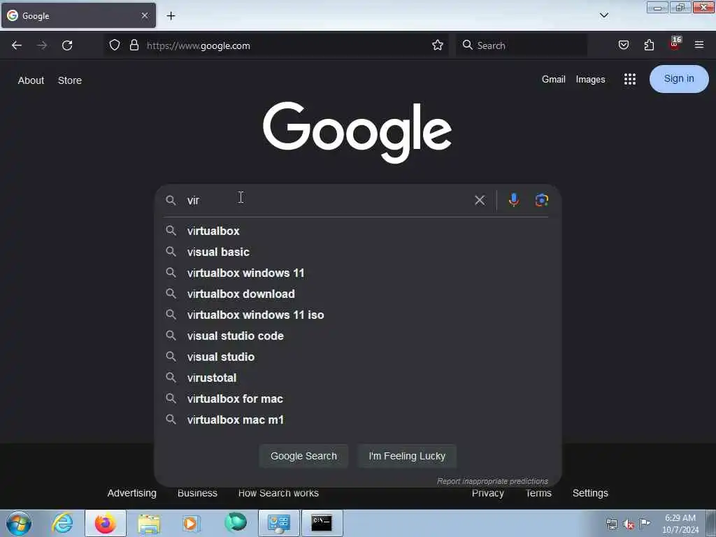Open the green round taskbar application
This screenshot has height=537, width=716.
tap(236, 522)
